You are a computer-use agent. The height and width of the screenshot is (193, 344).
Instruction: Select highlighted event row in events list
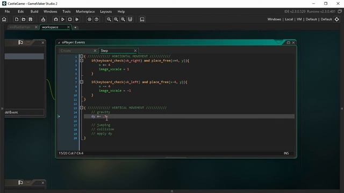click(24, 56)
